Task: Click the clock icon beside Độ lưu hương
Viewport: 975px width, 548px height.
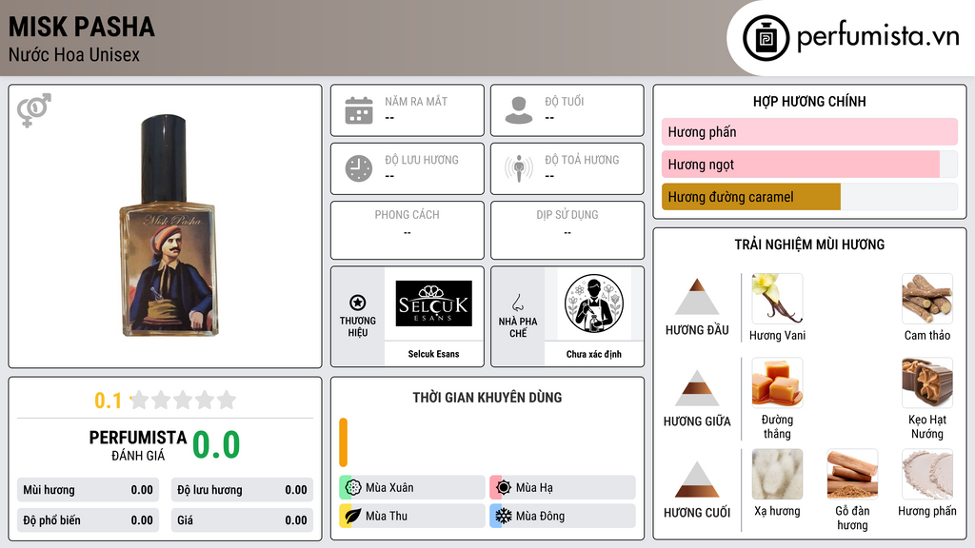Action: coord(359,168)
